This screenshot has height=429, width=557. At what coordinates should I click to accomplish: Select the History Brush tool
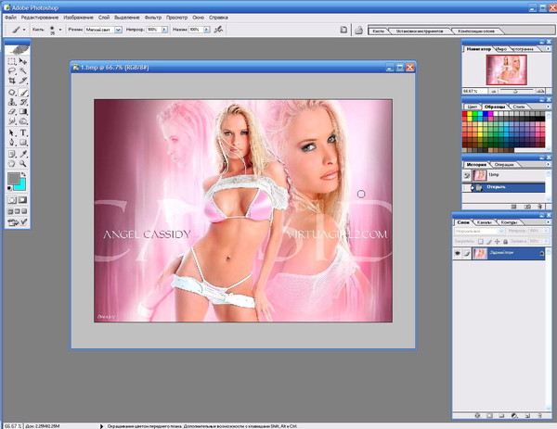point(23,102)
